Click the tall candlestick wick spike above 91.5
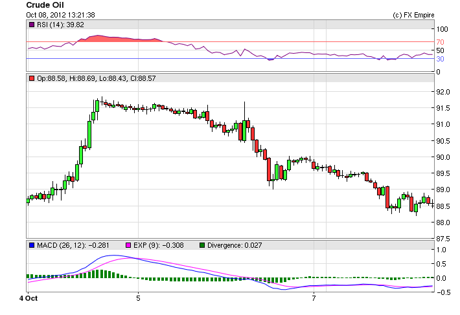460x315 pixels. [x=244, y=111]
